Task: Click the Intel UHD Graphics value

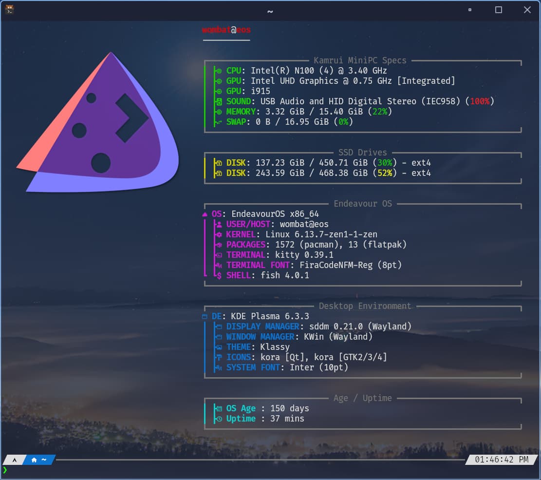Action: 353,81
